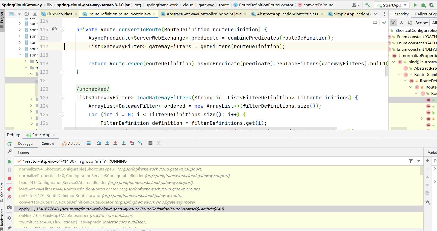Image resolution: width=437 pixels, height=231 pixels.
Task: Toggle Reader Mode book icon in editor
Action: (375, 23)
